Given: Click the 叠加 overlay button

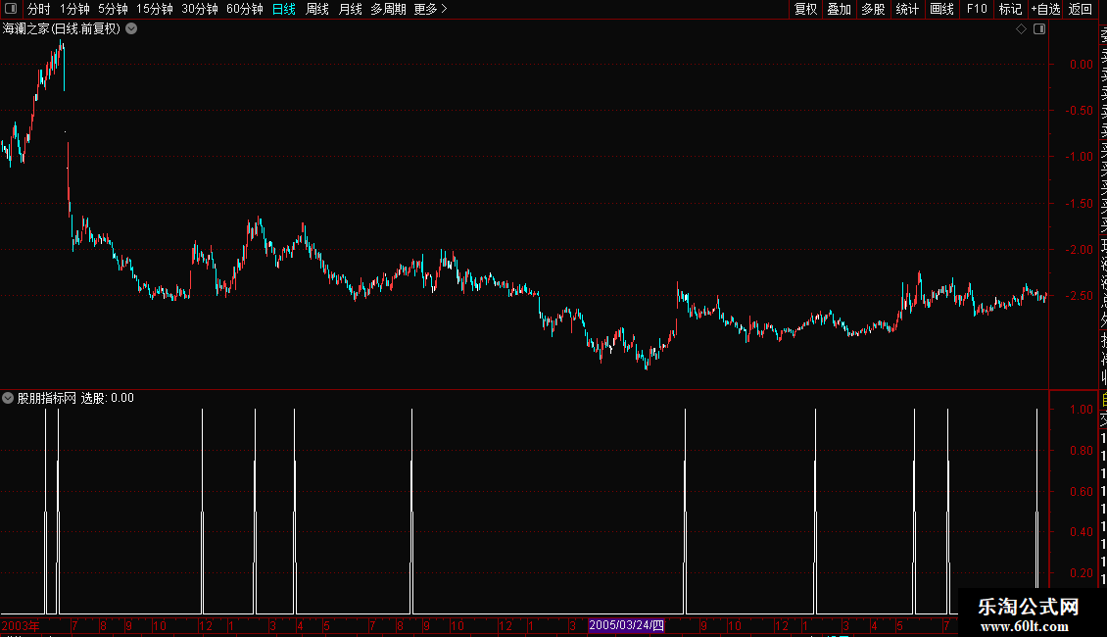Looking at the screenshot, I should (840, 9).
